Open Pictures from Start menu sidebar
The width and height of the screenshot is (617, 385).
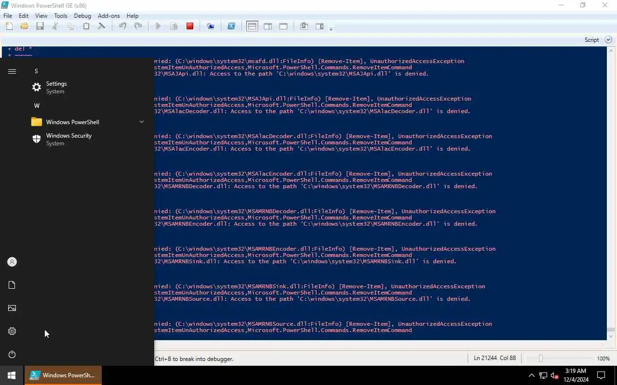pos(12,308)
